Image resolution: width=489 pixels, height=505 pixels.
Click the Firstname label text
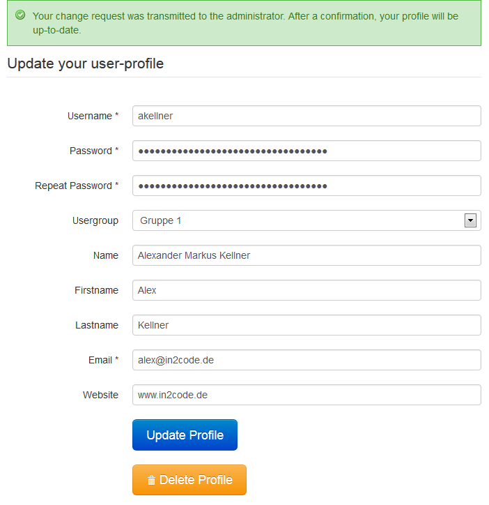click(97, 290)
